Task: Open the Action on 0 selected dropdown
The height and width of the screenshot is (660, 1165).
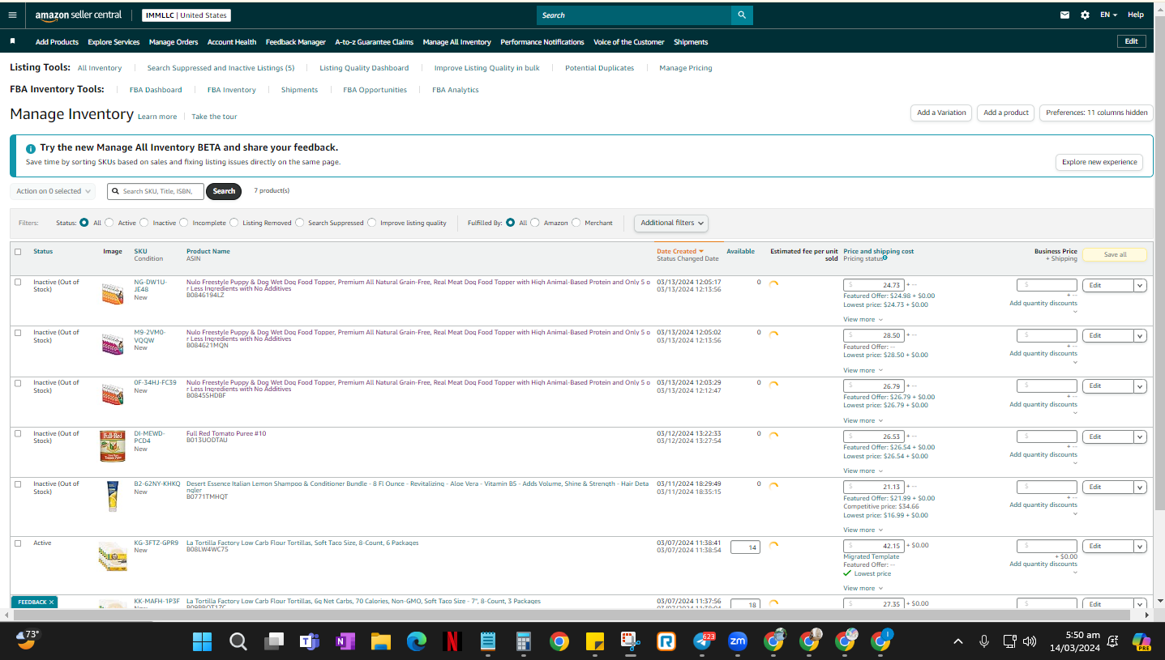Action: [53, 191]
